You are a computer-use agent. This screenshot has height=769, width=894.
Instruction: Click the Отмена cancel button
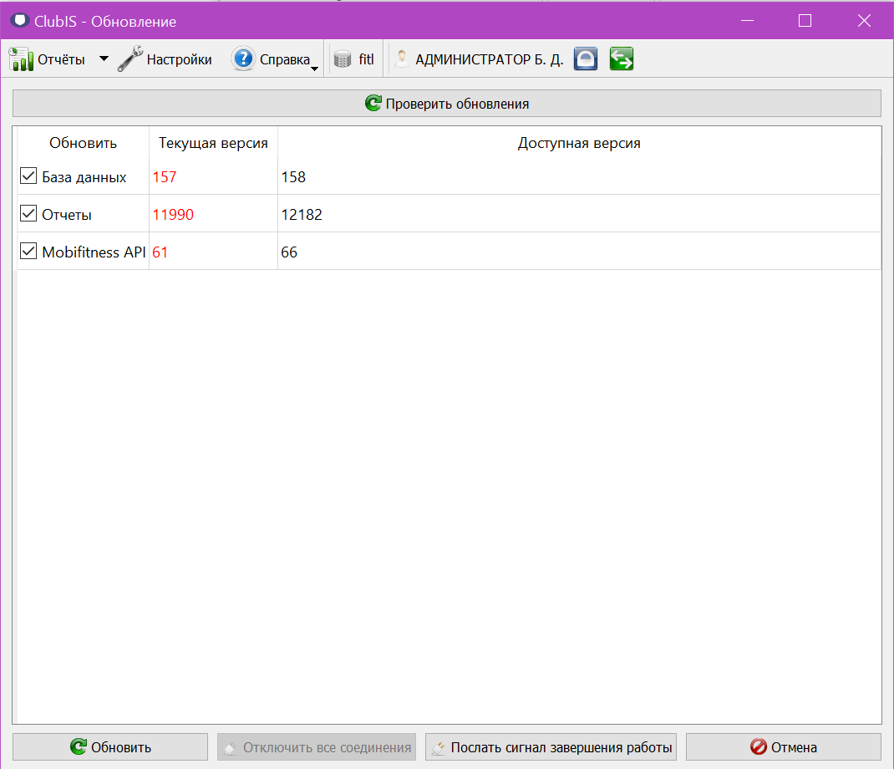(784, 746)
